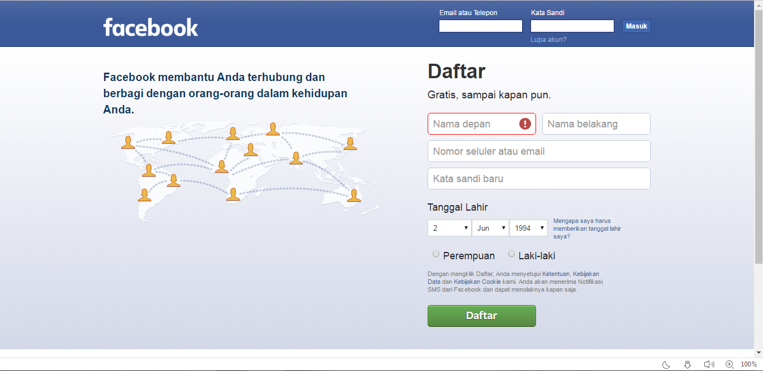Open the birth year dropdown showing 1994

528,228
